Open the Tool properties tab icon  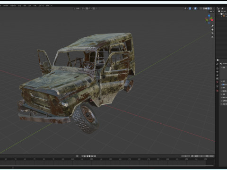[x=217, y=64]
